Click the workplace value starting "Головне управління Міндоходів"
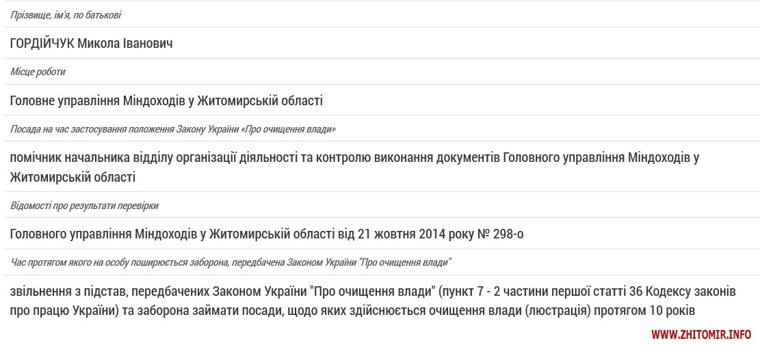The image size is (760, 345). point(166,101)
